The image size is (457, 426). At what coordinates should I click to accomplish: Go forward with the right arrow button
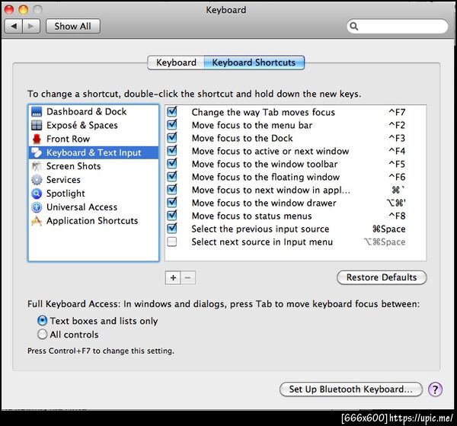pos(31,26)
